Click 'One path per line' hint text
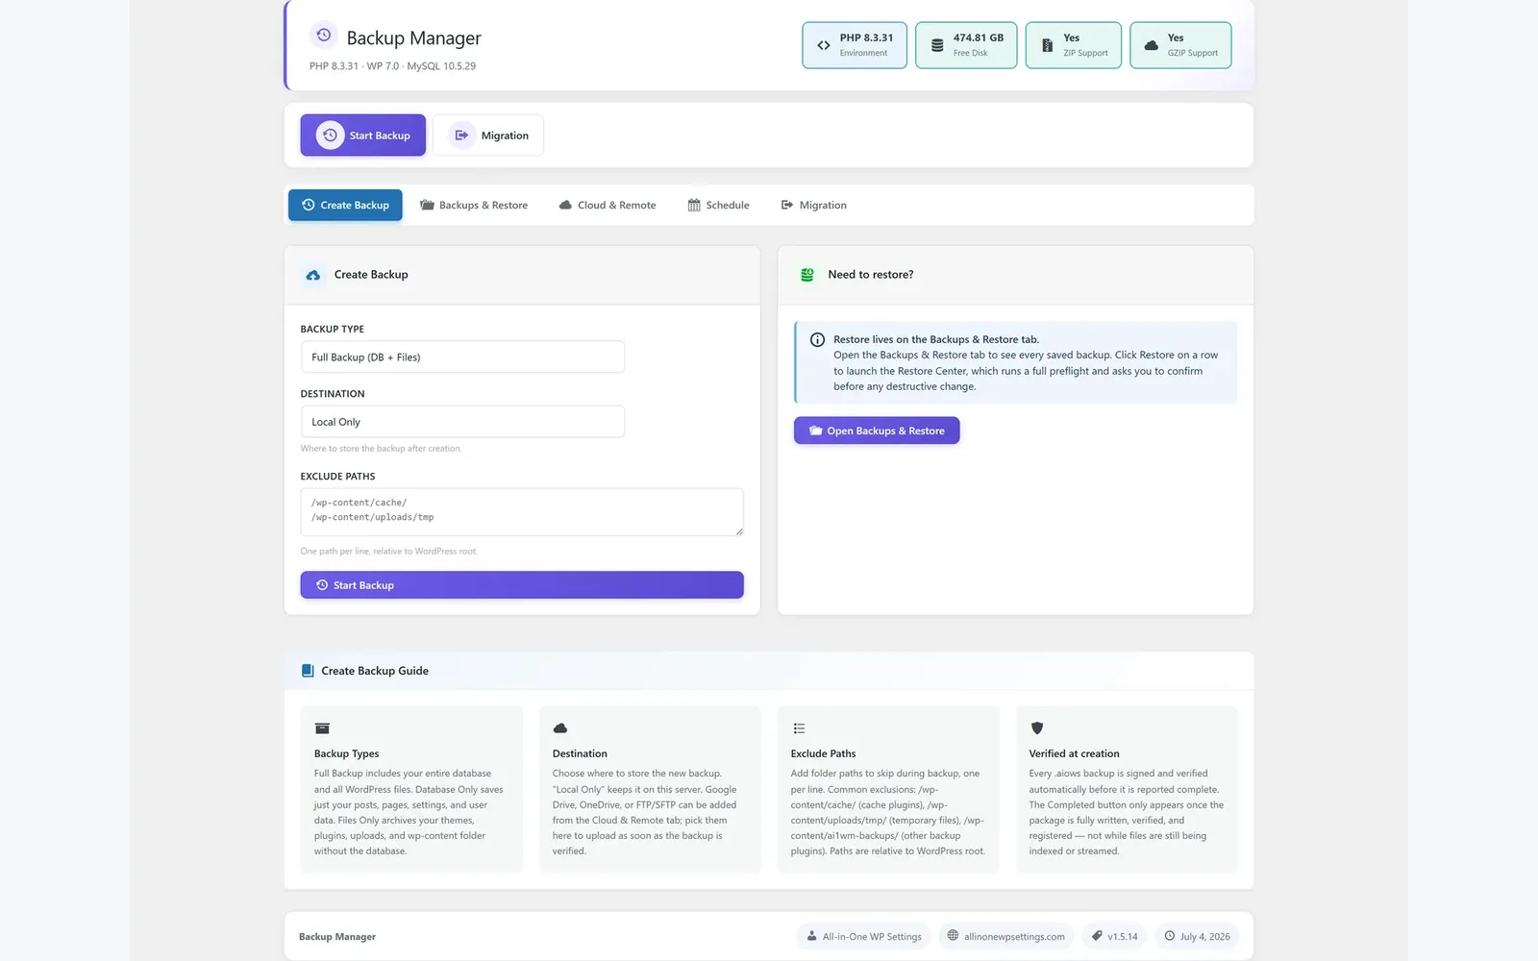 point(388,552)
